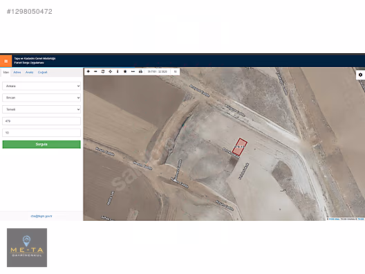
Task: Zoom in with the plus tool
Action: pyautogui.click(x=88, y=71)
